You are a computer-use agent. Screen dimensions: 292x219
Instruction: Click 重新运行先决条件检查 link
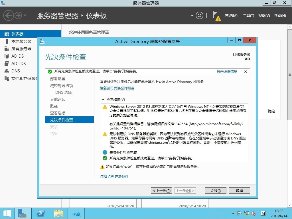pyautogui.click(x=117, y=88)
